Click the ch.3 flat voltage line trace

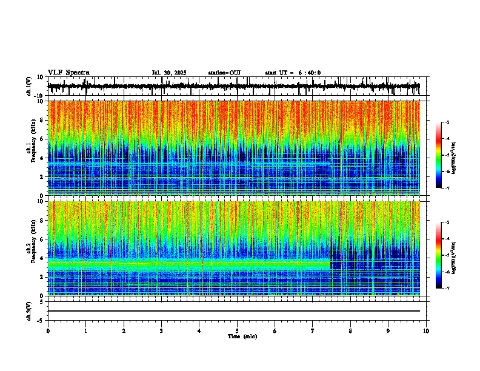[x=233, y=311]
